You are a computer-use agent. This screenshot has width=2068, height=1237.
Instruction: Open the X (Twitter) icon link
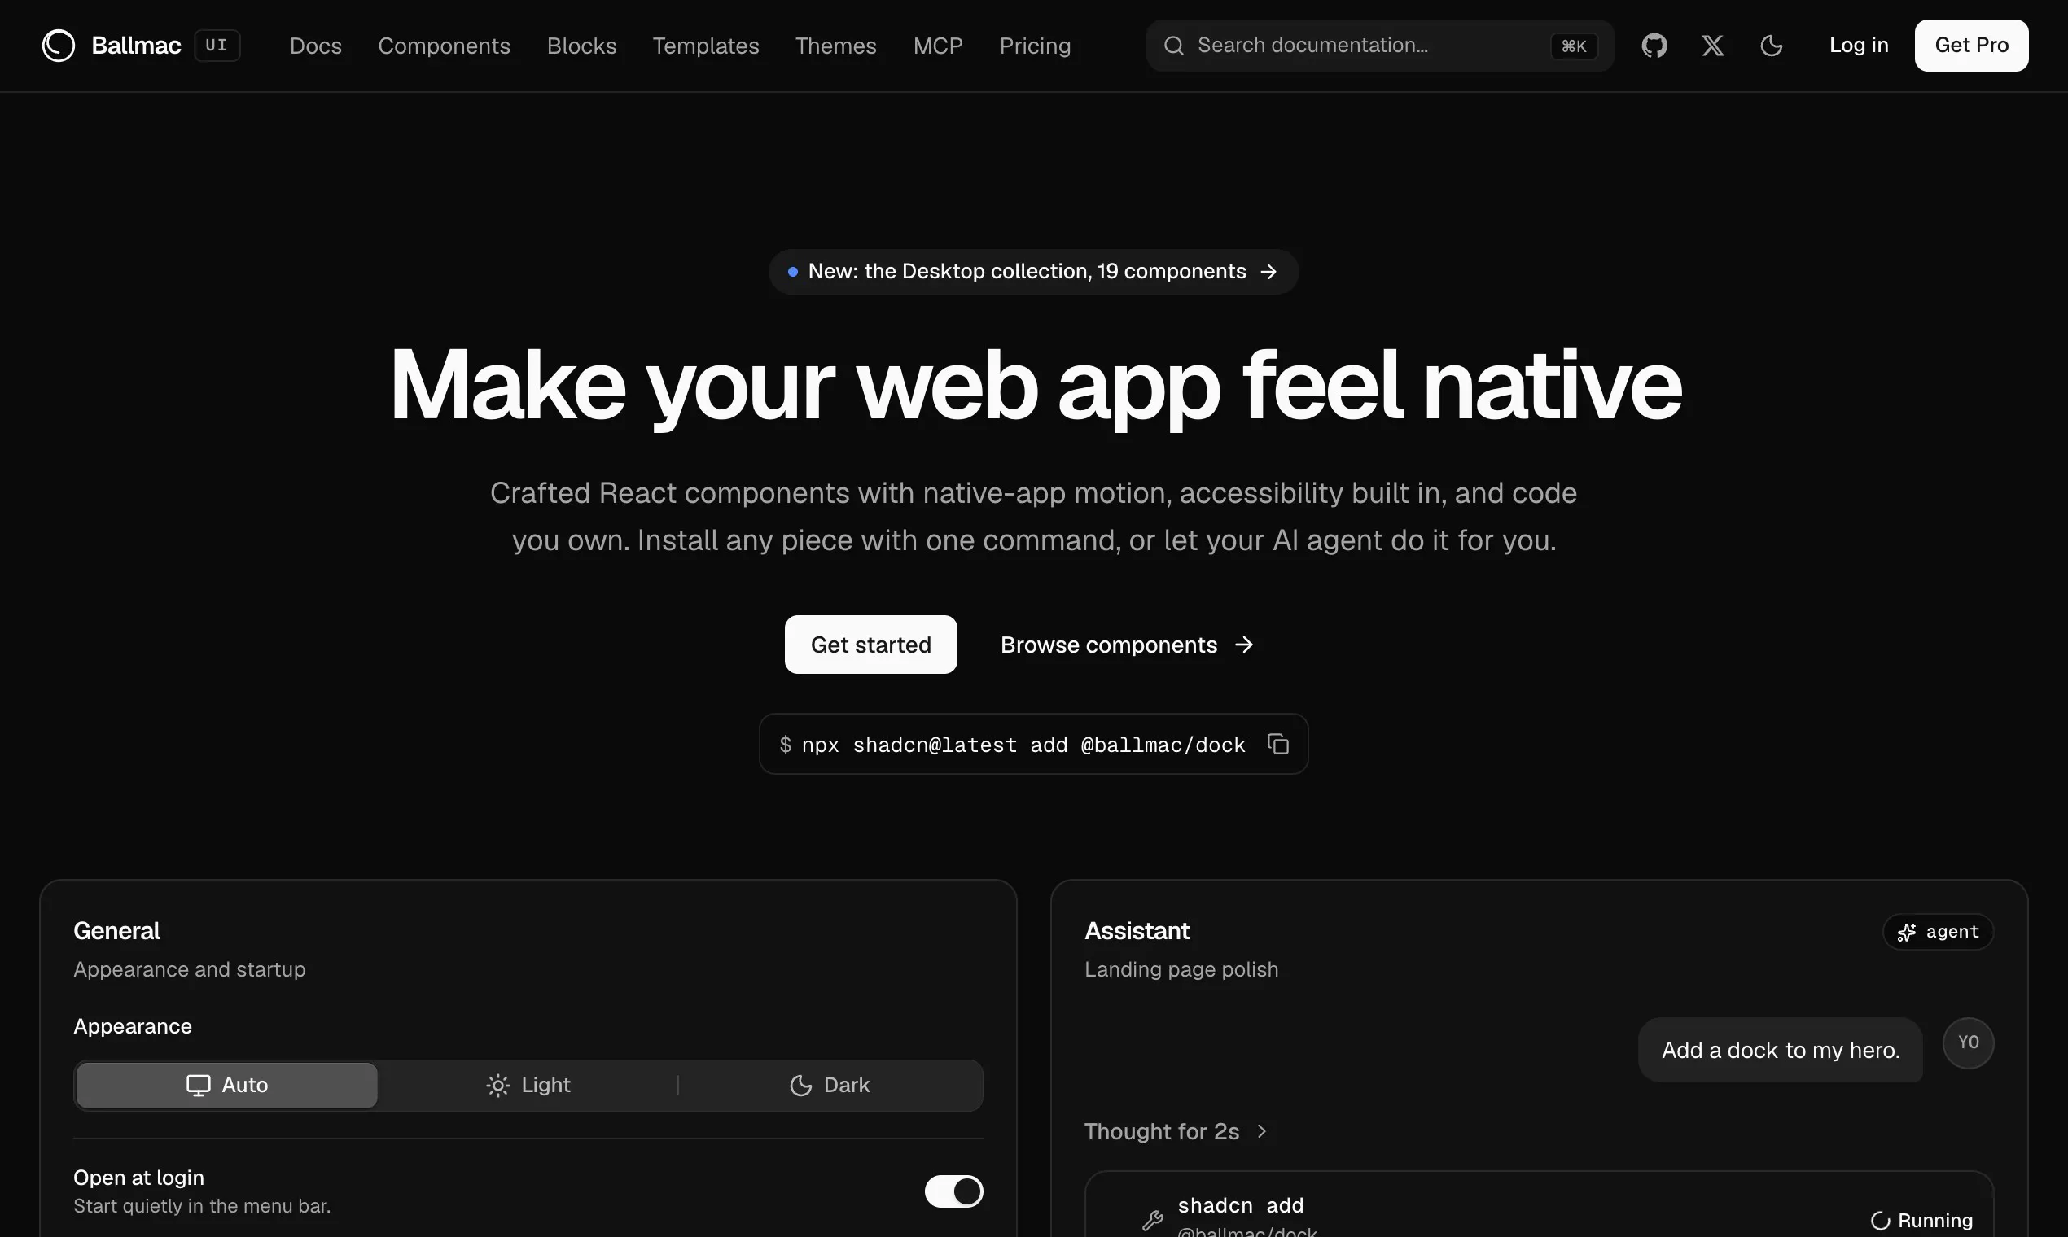point(1713,45)
